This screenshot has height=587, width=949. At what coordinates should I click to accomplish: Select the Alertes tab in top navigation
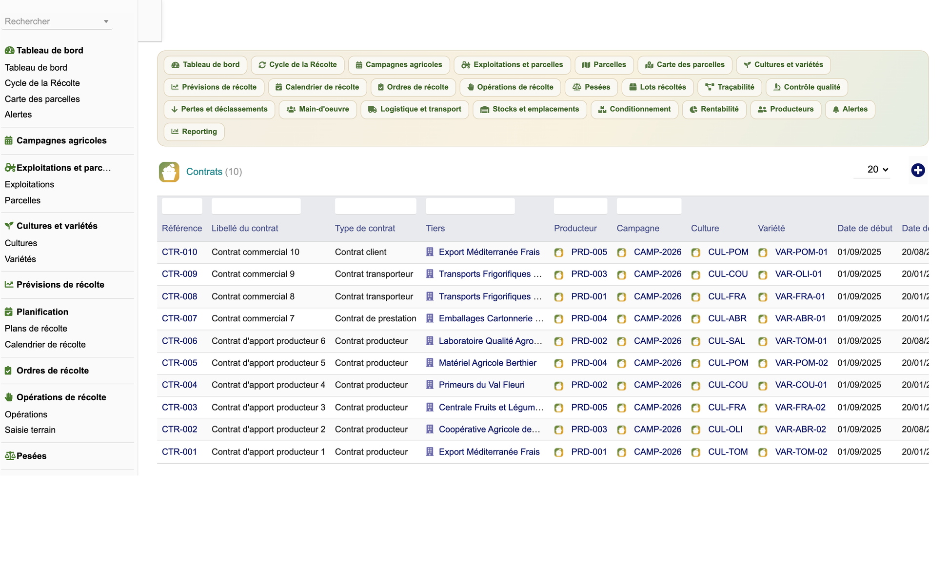[850, 109]
